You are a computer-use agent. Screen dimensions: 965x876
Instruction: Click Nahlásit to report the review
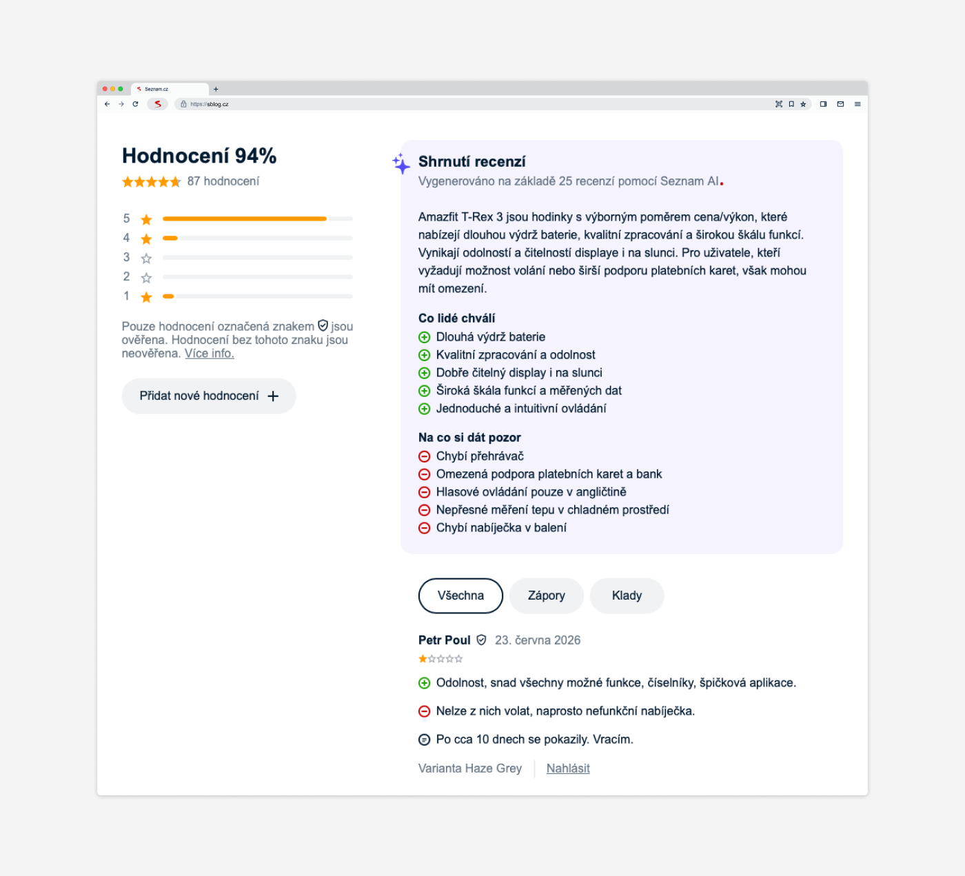pos(568,768)
